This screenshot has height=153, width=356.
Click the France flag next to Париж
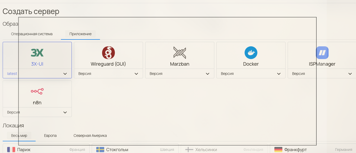11,150
